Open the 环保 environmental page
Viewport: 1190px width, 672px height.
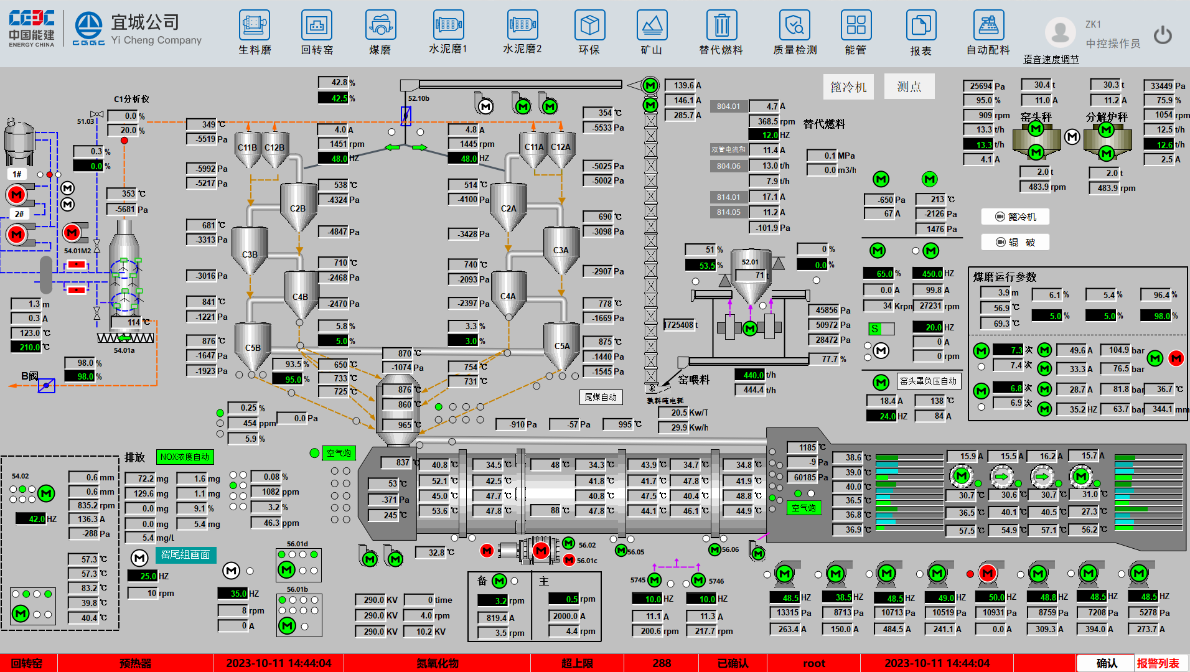(x=589, y=32)
